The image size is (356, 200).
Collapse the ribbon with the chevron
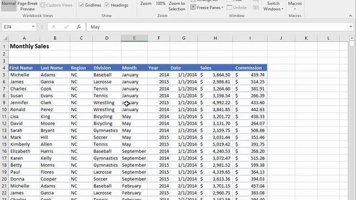[350, 16]
